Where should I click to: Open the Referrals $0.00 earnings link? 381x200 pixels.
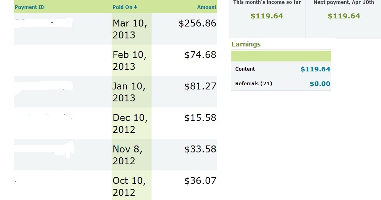320,84
